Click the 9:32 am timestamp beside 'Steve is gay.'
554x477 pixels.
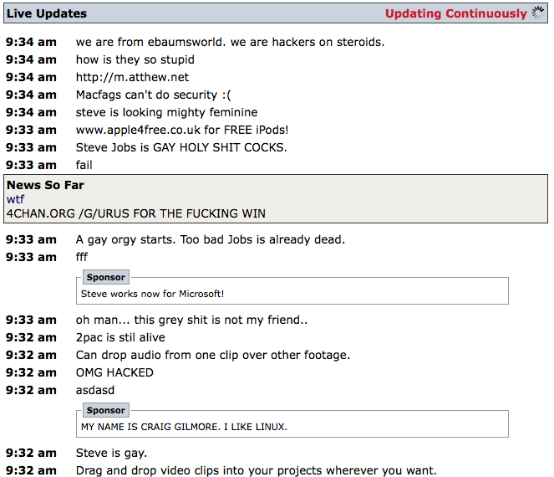pyautogui.click(x=31, y=453)
